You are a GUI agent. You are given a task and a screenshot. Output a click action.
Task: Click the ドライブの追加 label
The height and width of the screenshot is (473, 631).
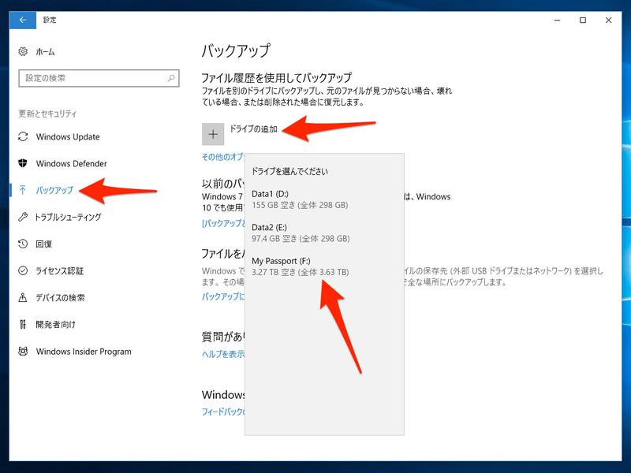(x=253, y=129)
